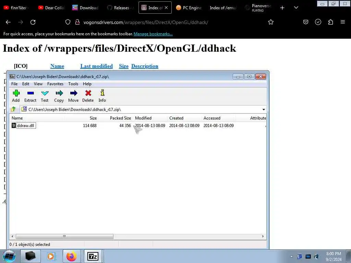Click the Manage bookmarks link

coord(153,34)
